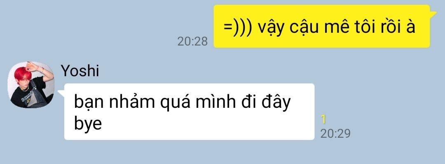Viewport: 445px width, 164px height.
Task: Click the =))) emoticon in sent message
Action: pyautogui.click(x=238, y=27)
